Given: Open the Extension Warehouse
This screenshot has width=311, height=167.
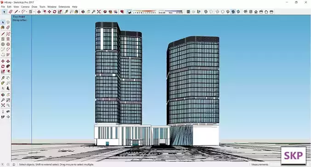Looking at the screenshot, I should 110,12.
